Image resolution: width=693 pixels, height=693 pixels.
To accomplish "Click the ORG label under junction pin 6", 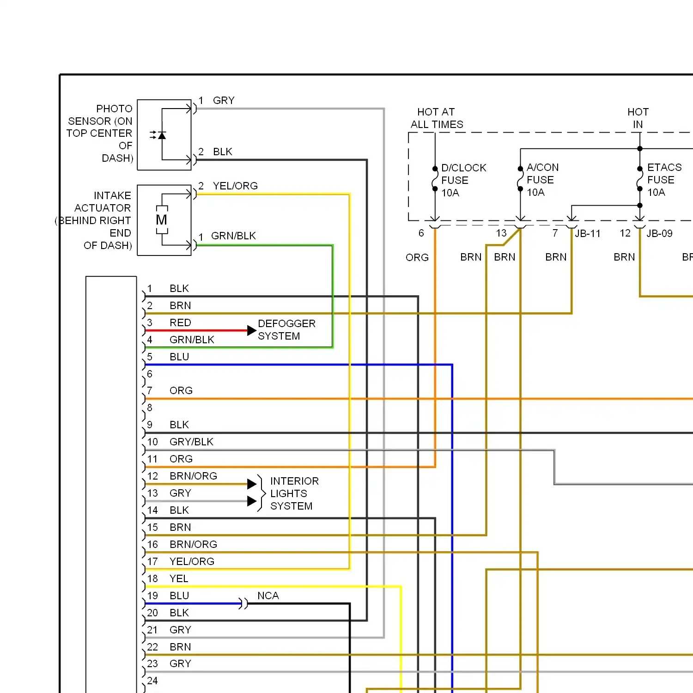I will coord(417,257).
